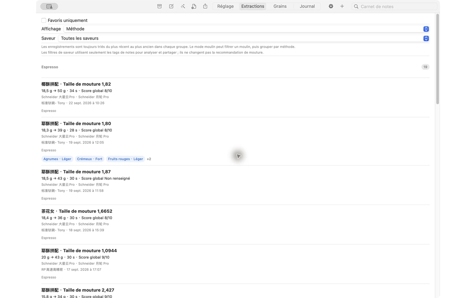Click the Fruits rouges · Léger tag

point(125,159)
